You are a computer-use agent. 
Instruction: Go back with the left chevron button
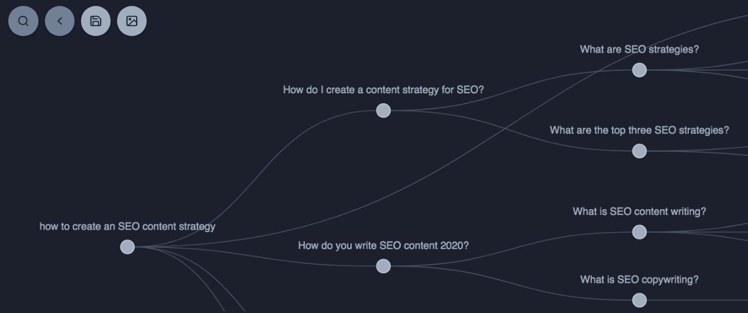60,21
